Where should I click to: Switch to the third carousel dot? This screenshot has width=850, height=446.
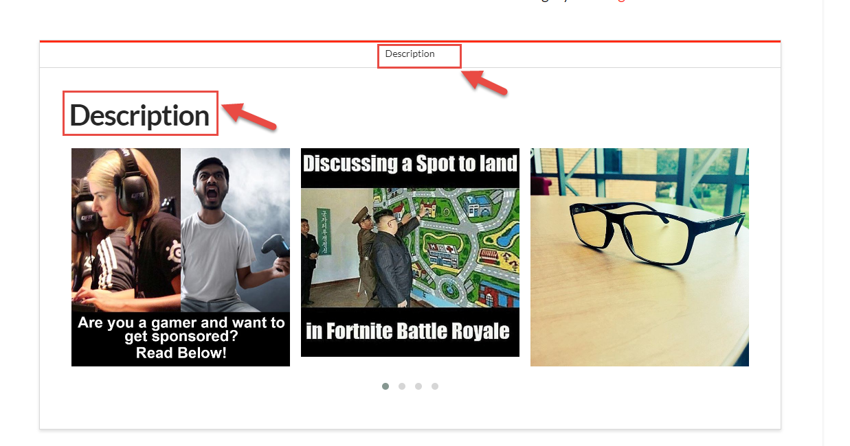tap(418, 386)
